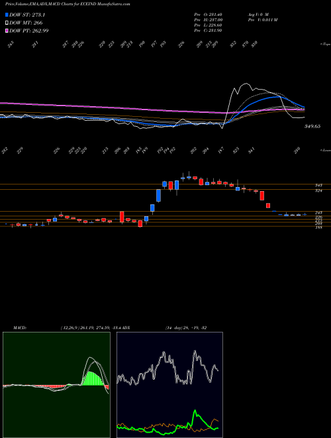Click the 243 price level label
The height and width of the screenshot is (438, 331).
(x=318, y=213)
